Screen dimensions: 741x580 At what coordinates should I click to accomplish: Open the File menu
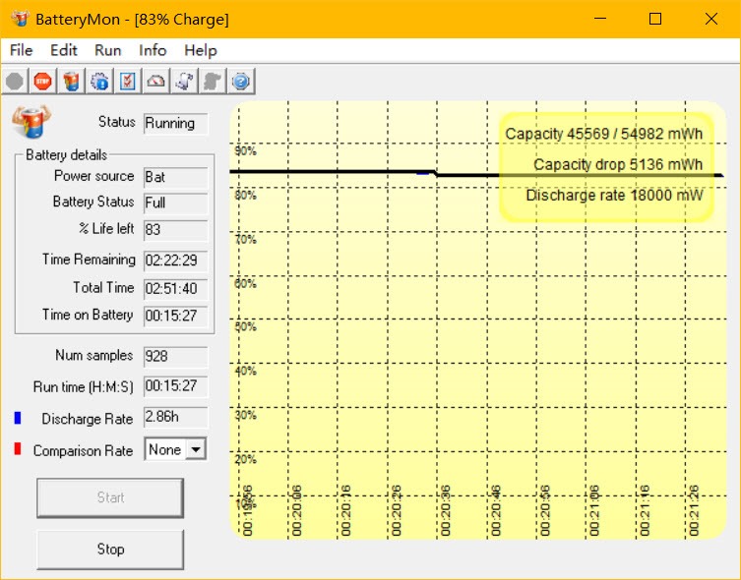[21, 50]
